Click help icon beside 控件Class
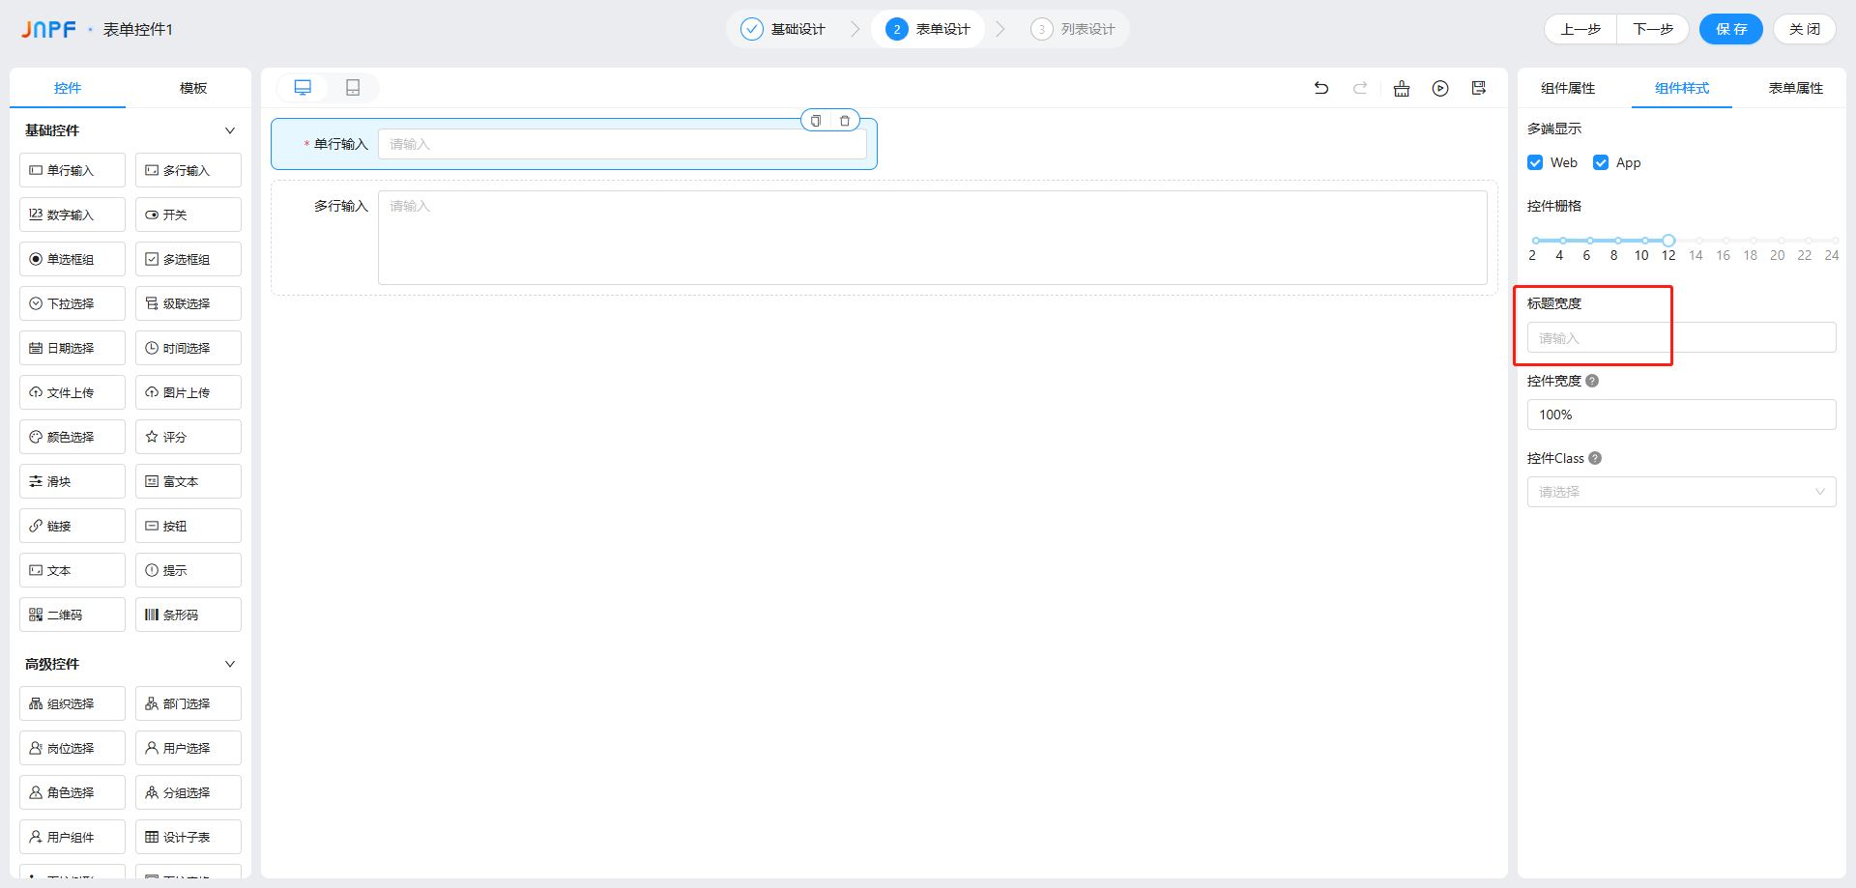This screenshot has width=1856, height=888. coord(1595,458)
